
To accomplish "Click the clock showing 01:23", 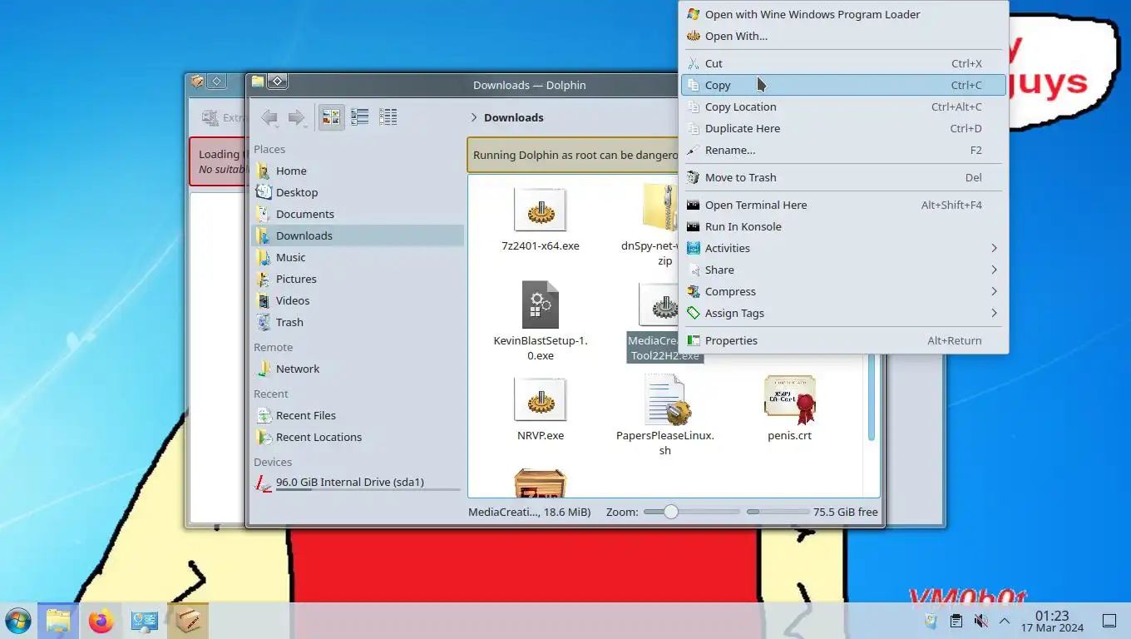I will (1052, 621).
